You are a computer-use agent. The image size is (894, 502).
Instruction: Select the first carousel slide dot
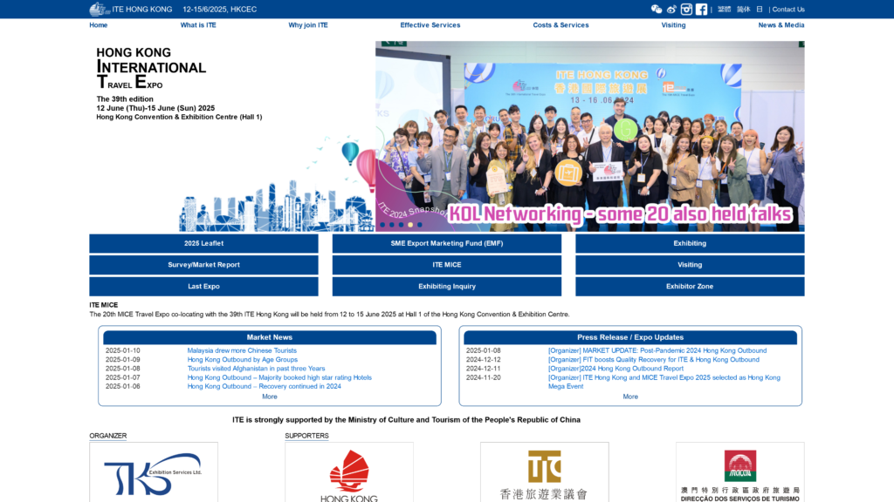(382, 225)
